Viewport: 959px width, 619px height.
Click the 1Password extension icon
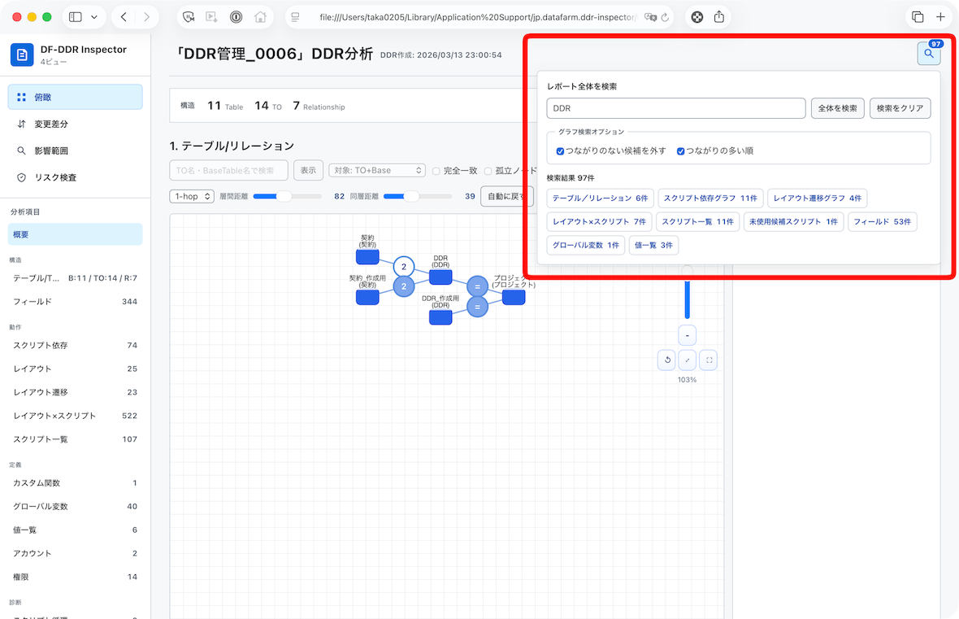pyautogui.click(x=236, y=17)
